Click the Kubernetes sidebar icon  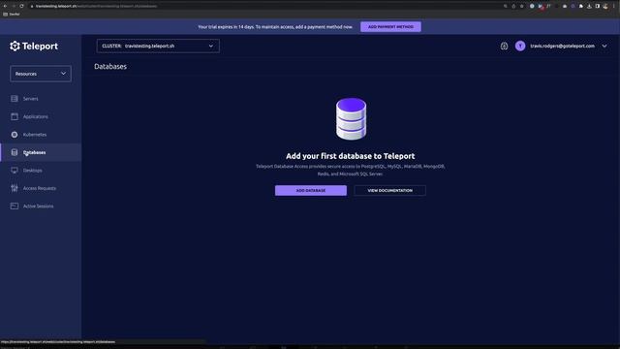tap(15, 135)
